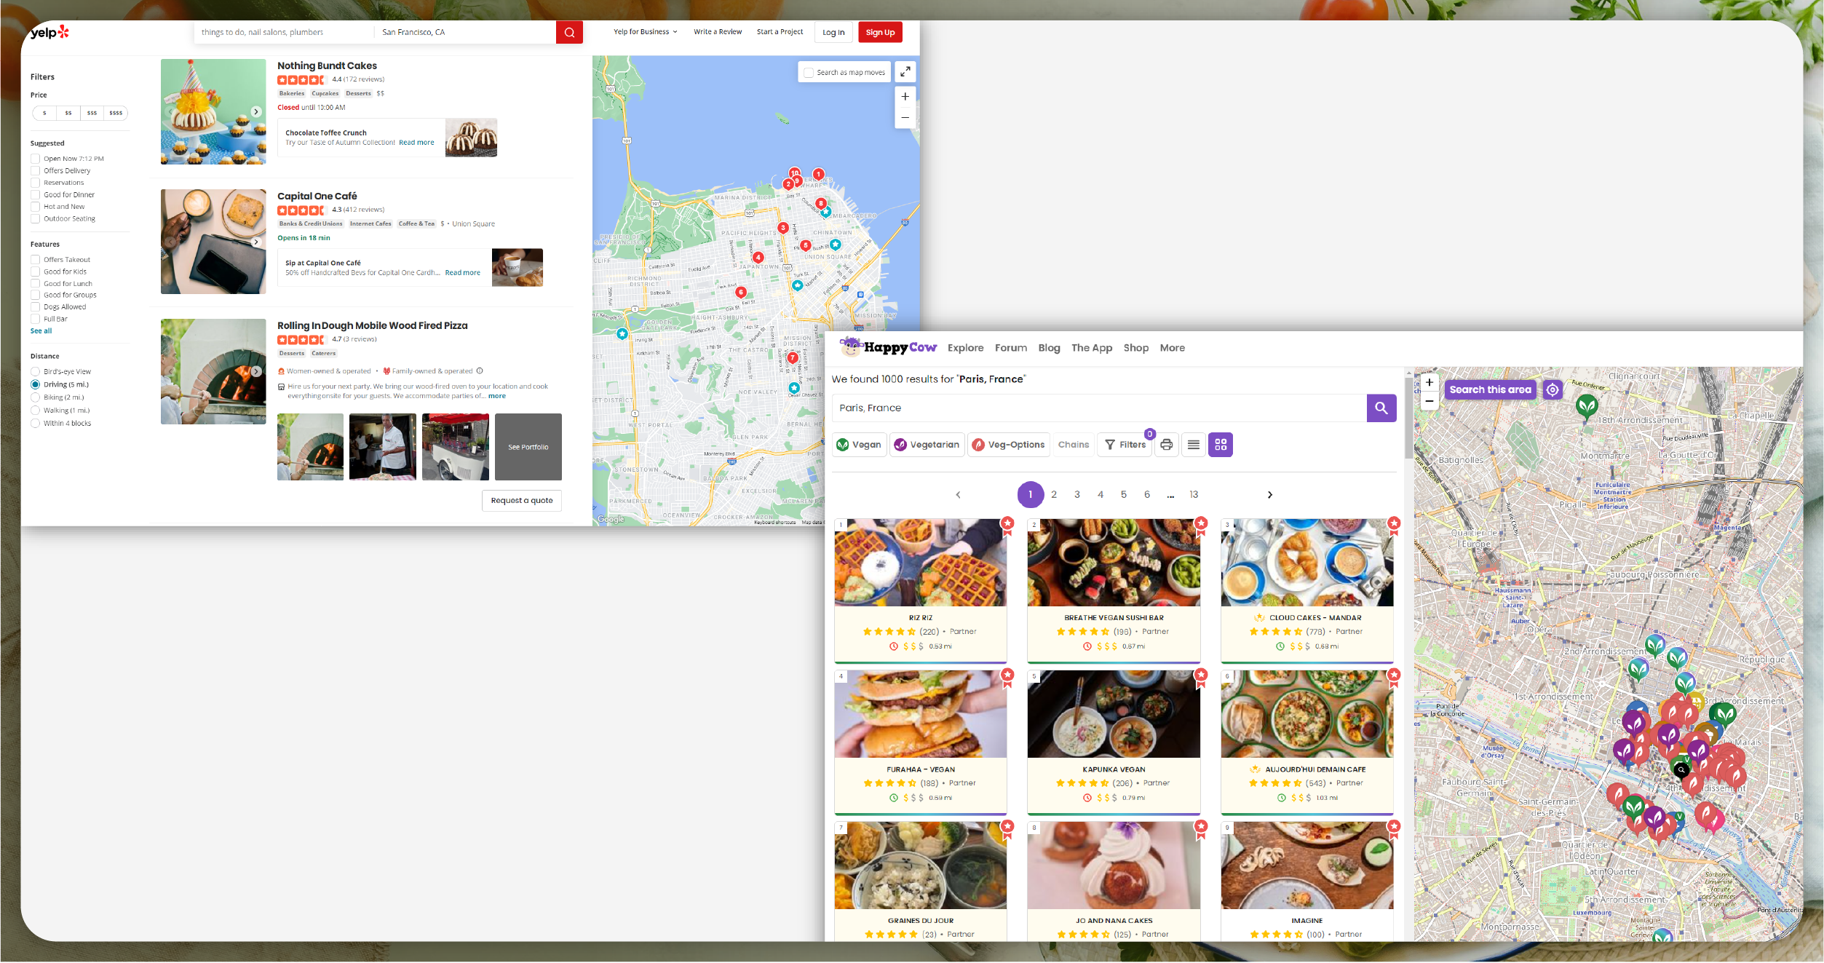Open Yelp for Business dropdown

pyautogui.click(x=645, y=32)
